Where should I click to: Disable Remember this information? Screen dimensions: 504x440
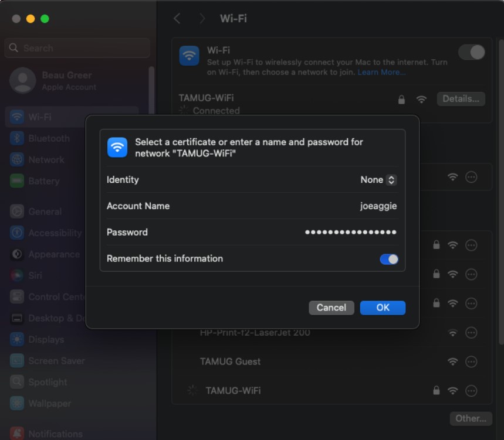pyautogui.click(x=390, y=258)
